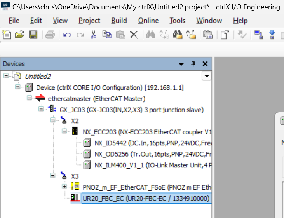The width and height of the screenshot is (284, 218).
Task: Click the Login monitors icon
Action: pyautogui.click(x=258, y=35)
